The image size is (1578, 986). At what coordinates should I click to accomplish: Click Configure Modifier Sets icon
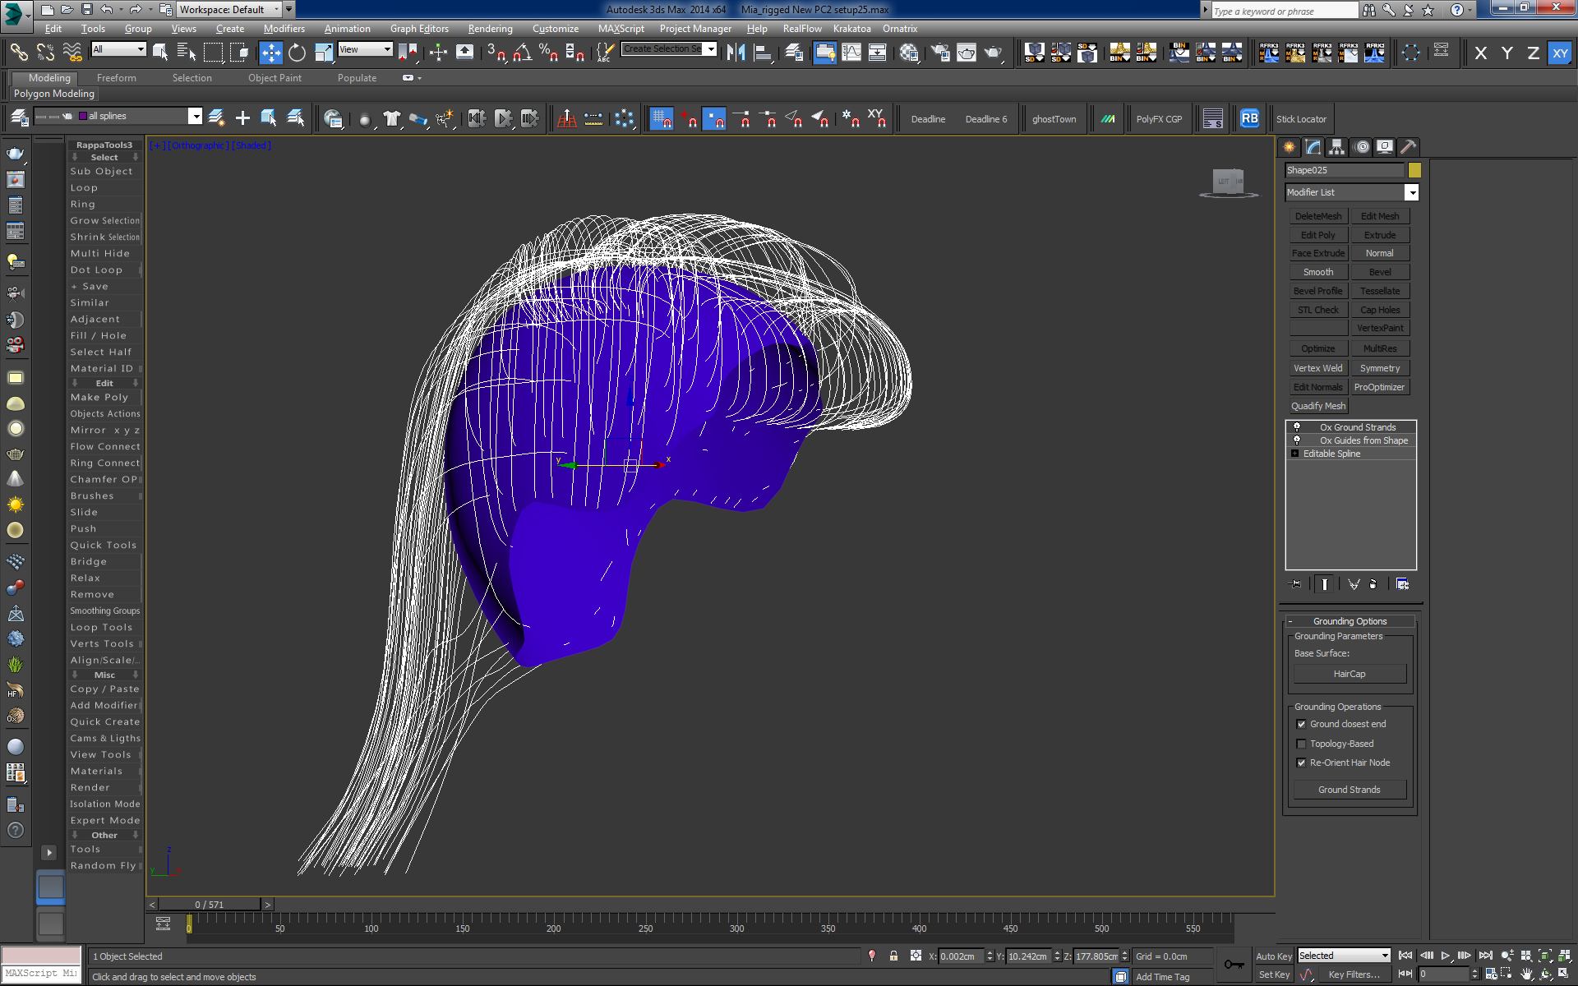tap(1402, 584)
